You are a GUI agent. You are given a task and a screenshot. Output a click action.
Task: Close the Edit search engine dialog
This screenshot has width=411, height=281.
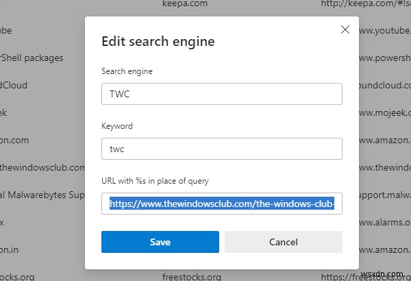coord(345,29)
